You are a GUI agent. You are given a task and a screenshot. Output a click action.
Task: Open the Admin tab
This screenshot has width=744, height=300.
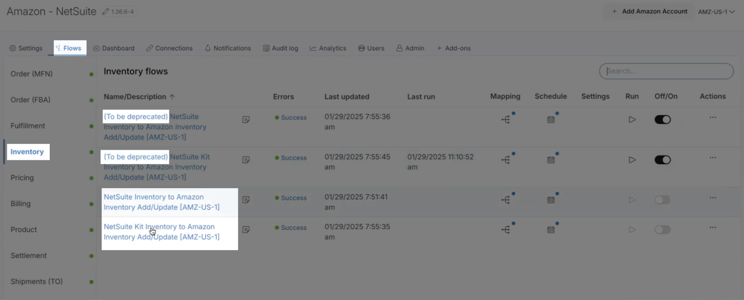pyautogui.click(x=410, y=48)
